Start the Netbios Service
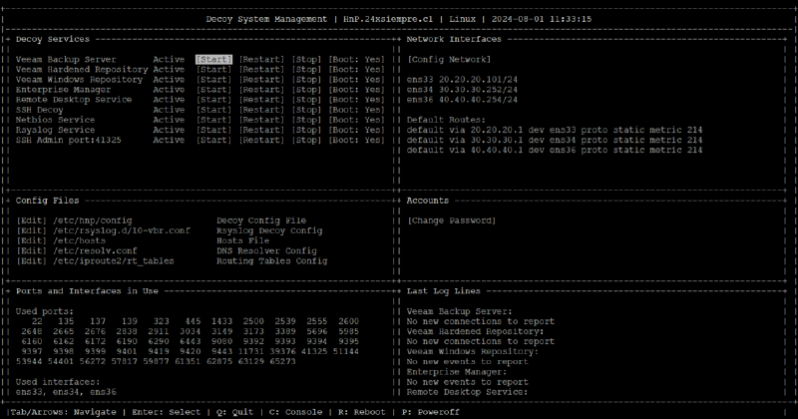The width and height of the screenshot is (798, 419). click(x=213, y=120)
